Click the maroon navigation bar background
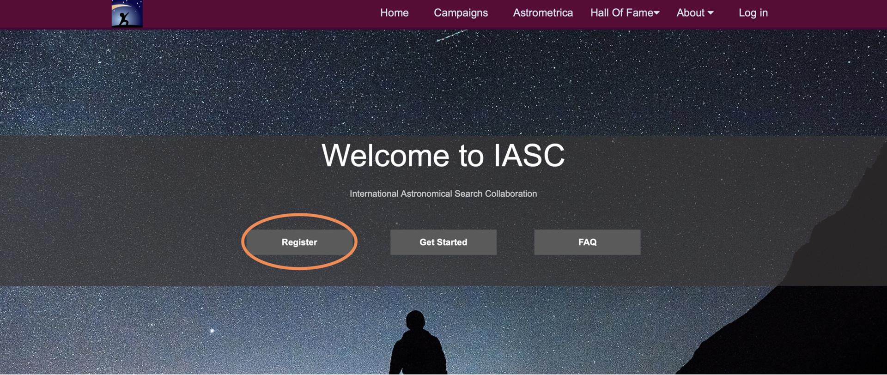The height and width of the screenshot is (375, 887). click(259, 14)
